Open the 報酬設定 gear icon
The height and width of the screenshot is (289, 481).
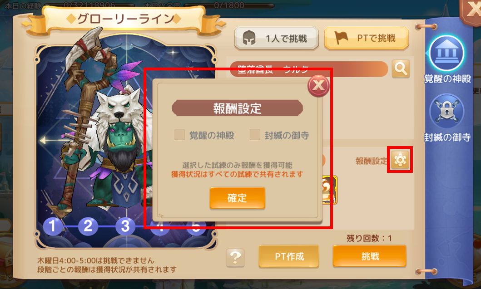pos(400,160)
